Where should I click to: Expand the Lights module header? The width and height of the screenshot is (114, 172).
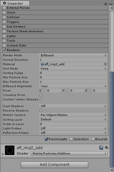pyautogui.click(x=55, y=36)
